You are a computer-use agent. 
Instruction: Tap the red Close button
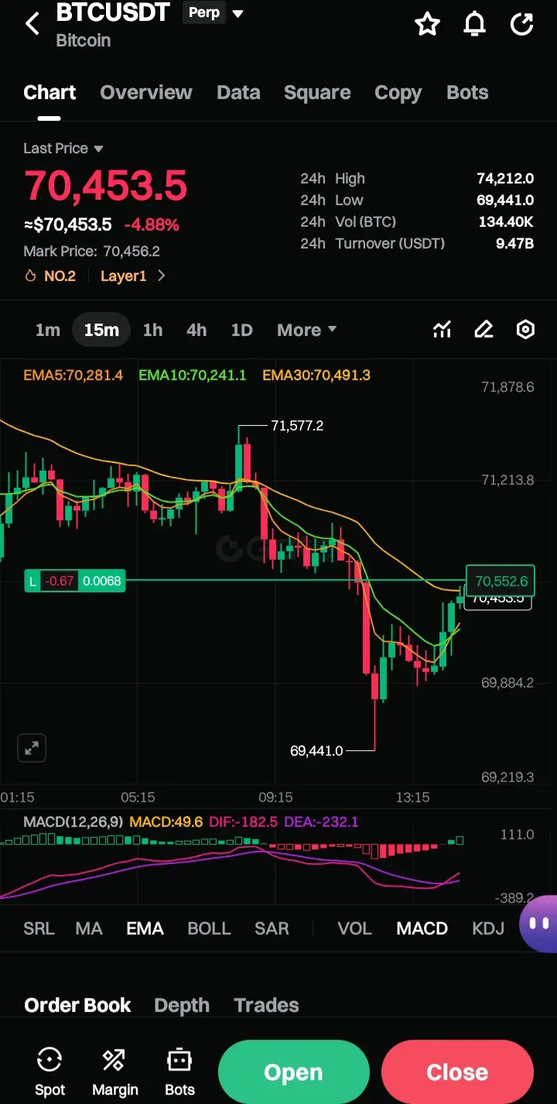click(457, 1072)
